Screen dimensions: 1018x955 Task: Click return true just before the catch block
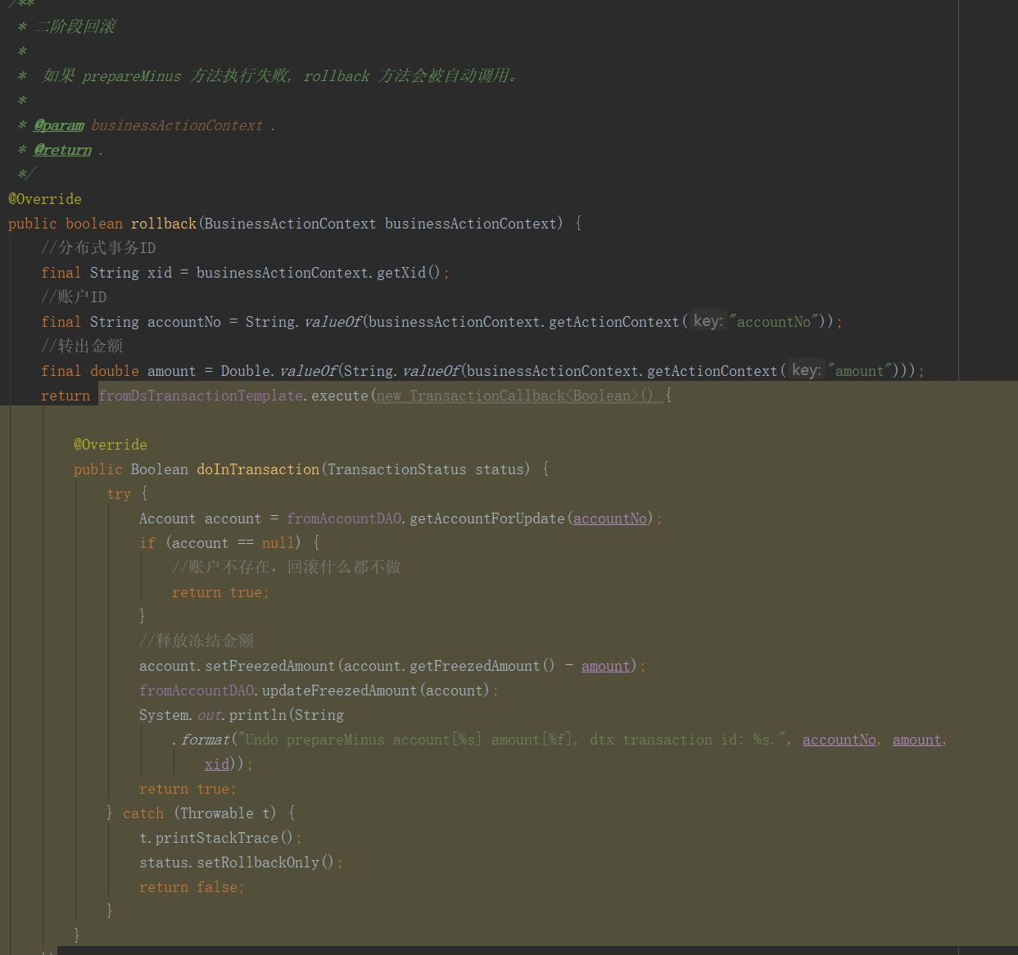click(188, 789)
